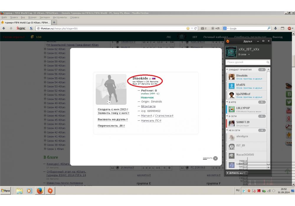Click the Вызвать на дуэль link

[x=113, y=119]
